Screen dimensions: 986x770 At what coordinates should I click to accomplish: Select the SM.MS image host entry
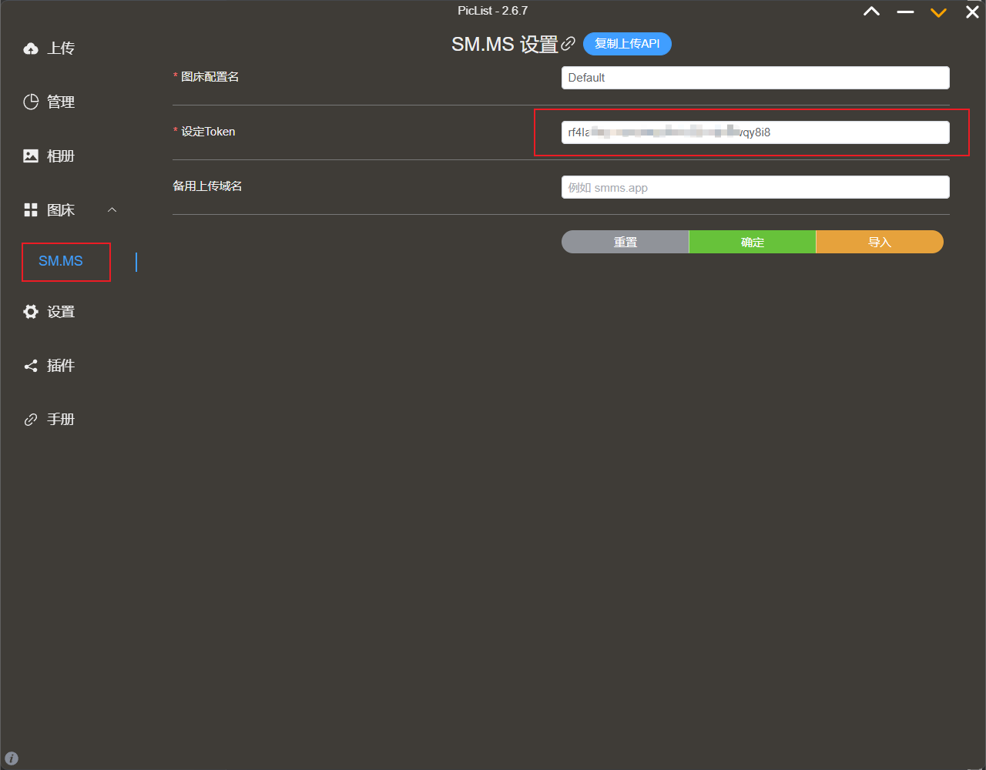click(61, 262)
